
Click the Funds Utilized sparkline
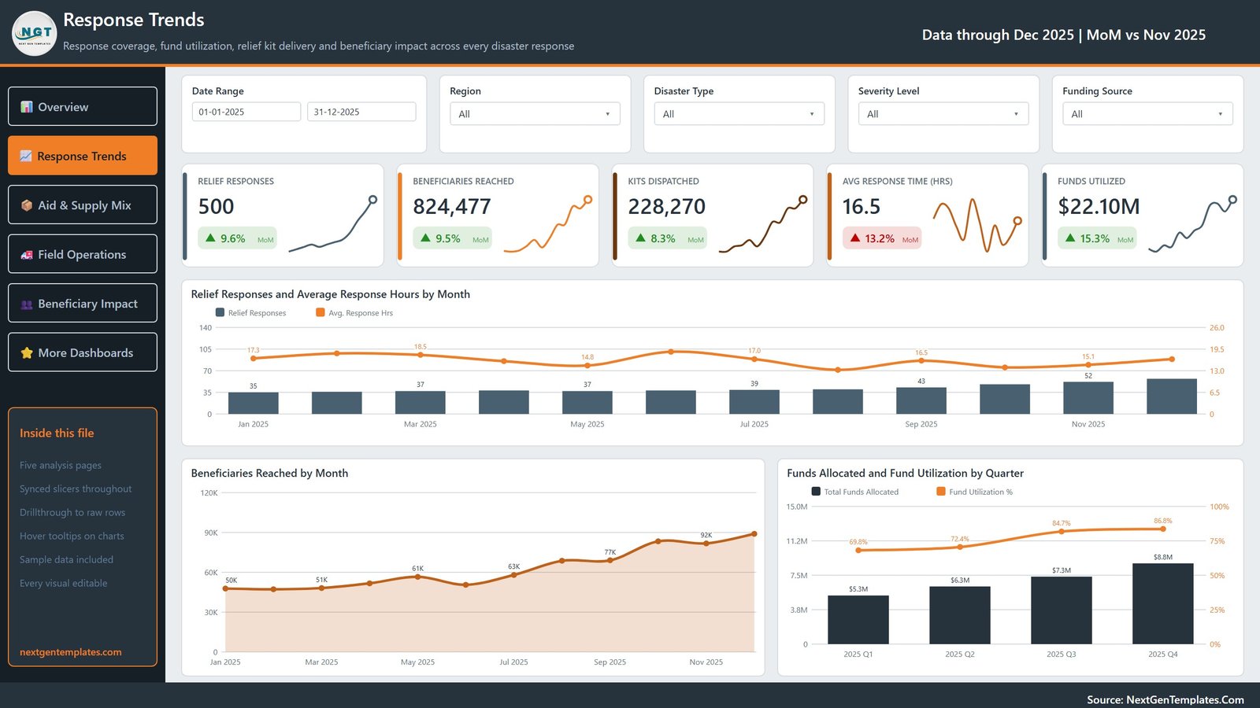1193,224
